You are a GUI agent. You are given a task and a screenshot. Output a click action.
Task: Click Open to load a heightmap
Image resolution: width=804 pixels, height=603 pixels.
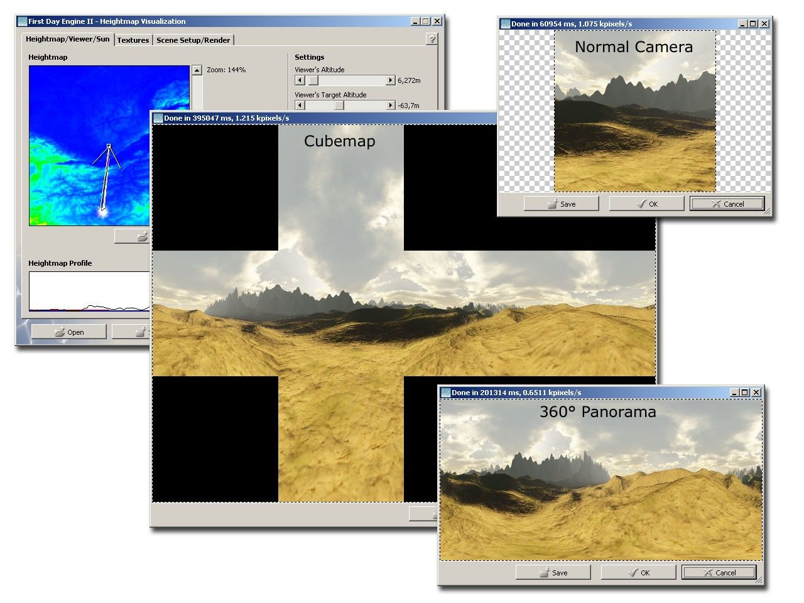pos(68,332)
